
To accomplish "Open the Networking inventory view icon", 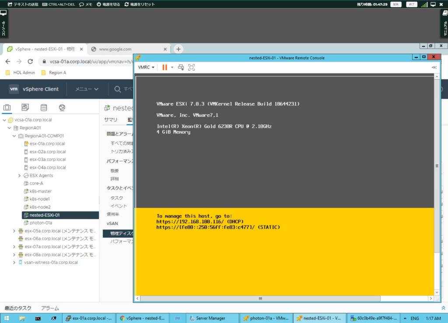I will coord(61,107).
